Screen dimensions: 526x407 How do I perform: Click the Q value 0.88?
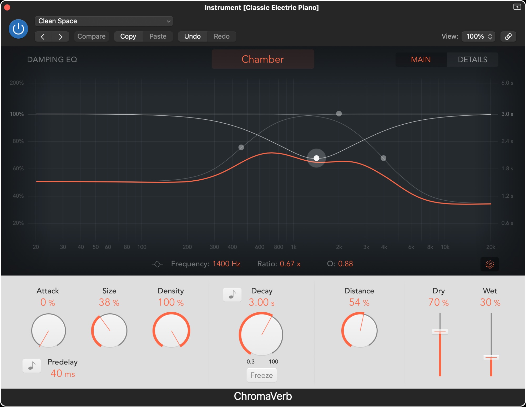[x=346, y=264]
